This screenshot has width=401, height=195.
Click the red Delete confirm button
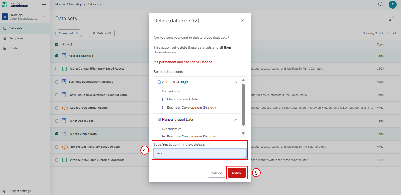(236, 173)
